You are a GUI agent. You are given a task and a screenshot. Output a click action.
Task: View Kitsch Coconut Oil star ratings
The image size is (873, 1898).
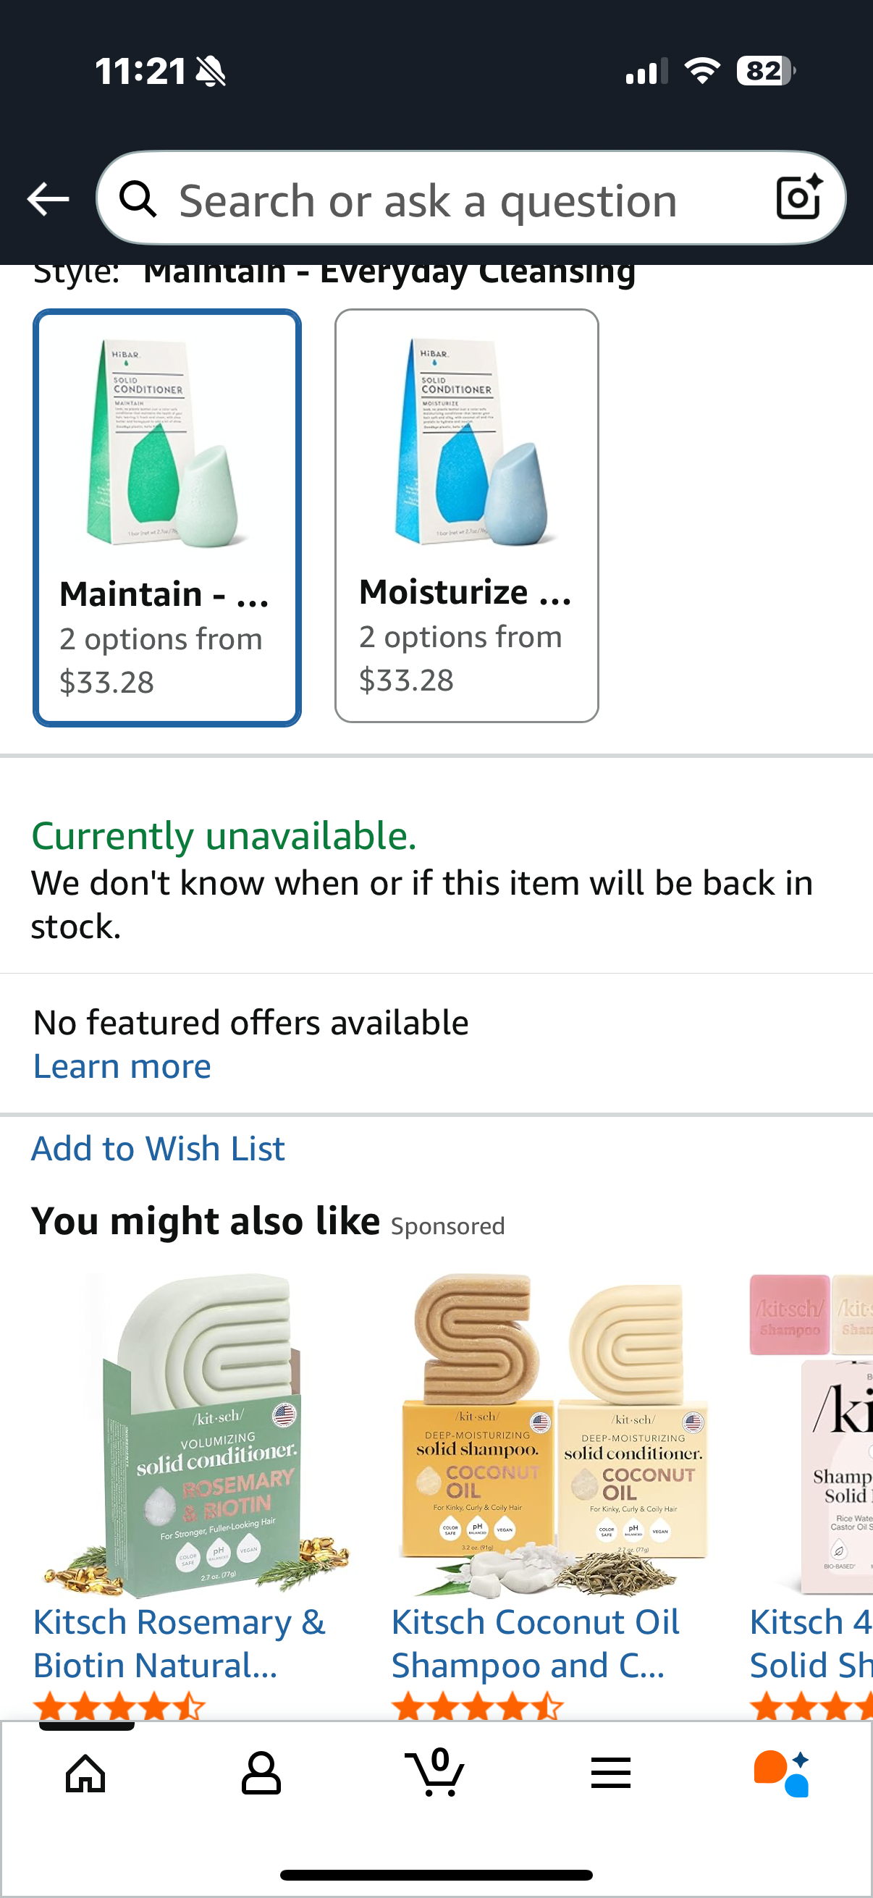477,1705
